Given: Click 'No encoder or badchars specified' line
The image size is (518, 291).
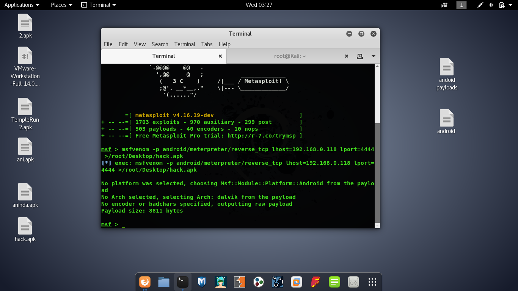Looking at the screenshot, I should click(197, 204).
